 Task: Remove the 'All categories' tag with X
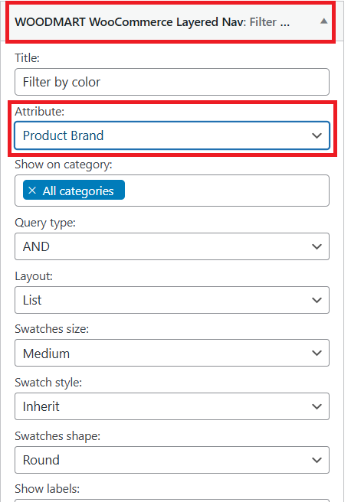(32, 191)
